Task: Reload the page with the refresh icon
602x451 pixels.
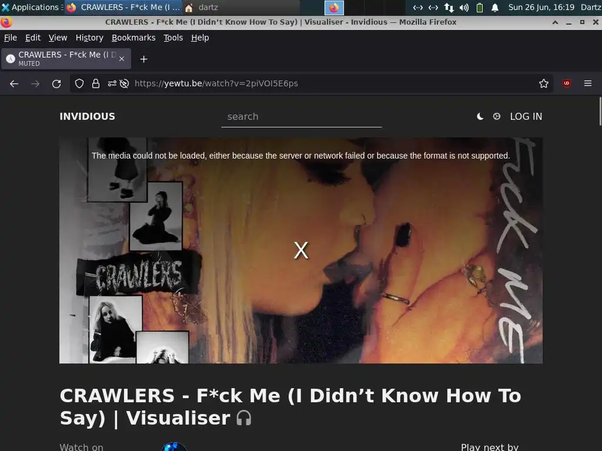Action: 56,83
